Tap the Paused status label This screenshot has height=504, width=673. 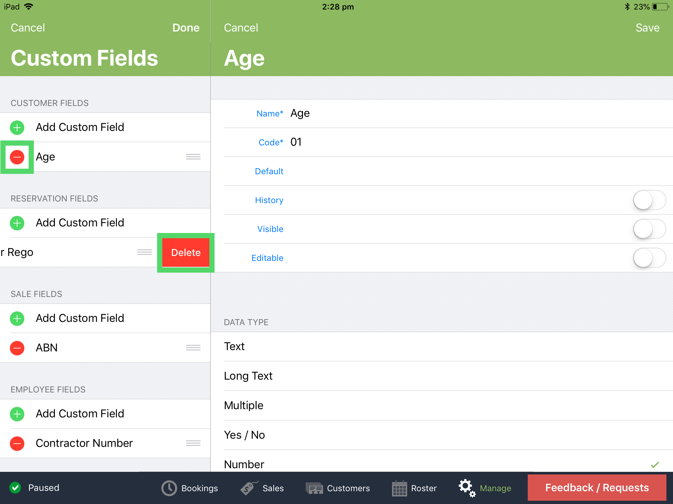pos(44,488)
